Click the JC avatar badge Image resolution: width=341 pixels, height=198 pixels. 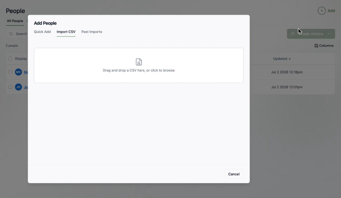pos(18,87)
